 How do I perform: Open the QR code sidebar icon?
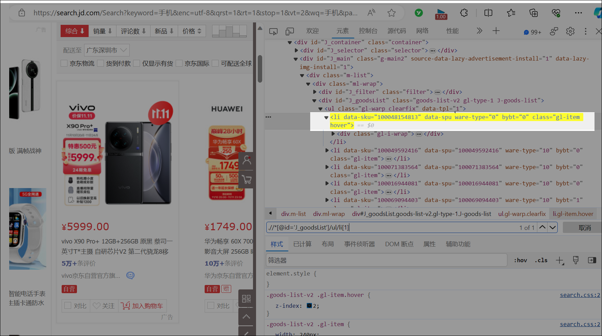tap(246, 299)
